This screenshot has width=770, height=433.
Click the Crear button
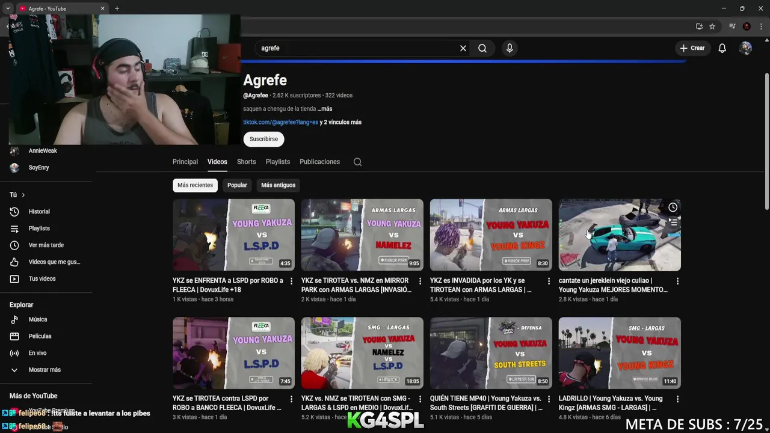point(692,48)
